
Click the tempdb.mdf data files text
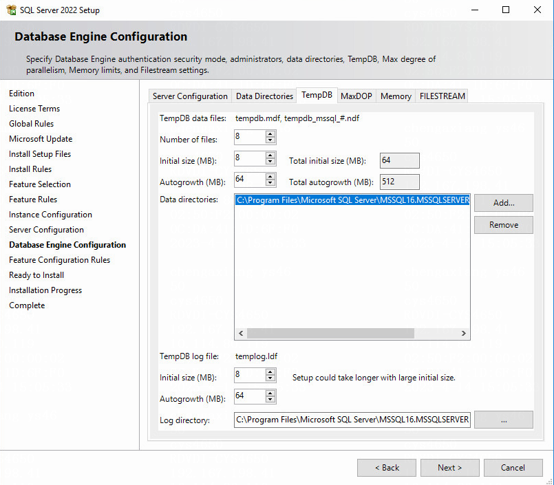pyautogui.click(x=297, y=118)
